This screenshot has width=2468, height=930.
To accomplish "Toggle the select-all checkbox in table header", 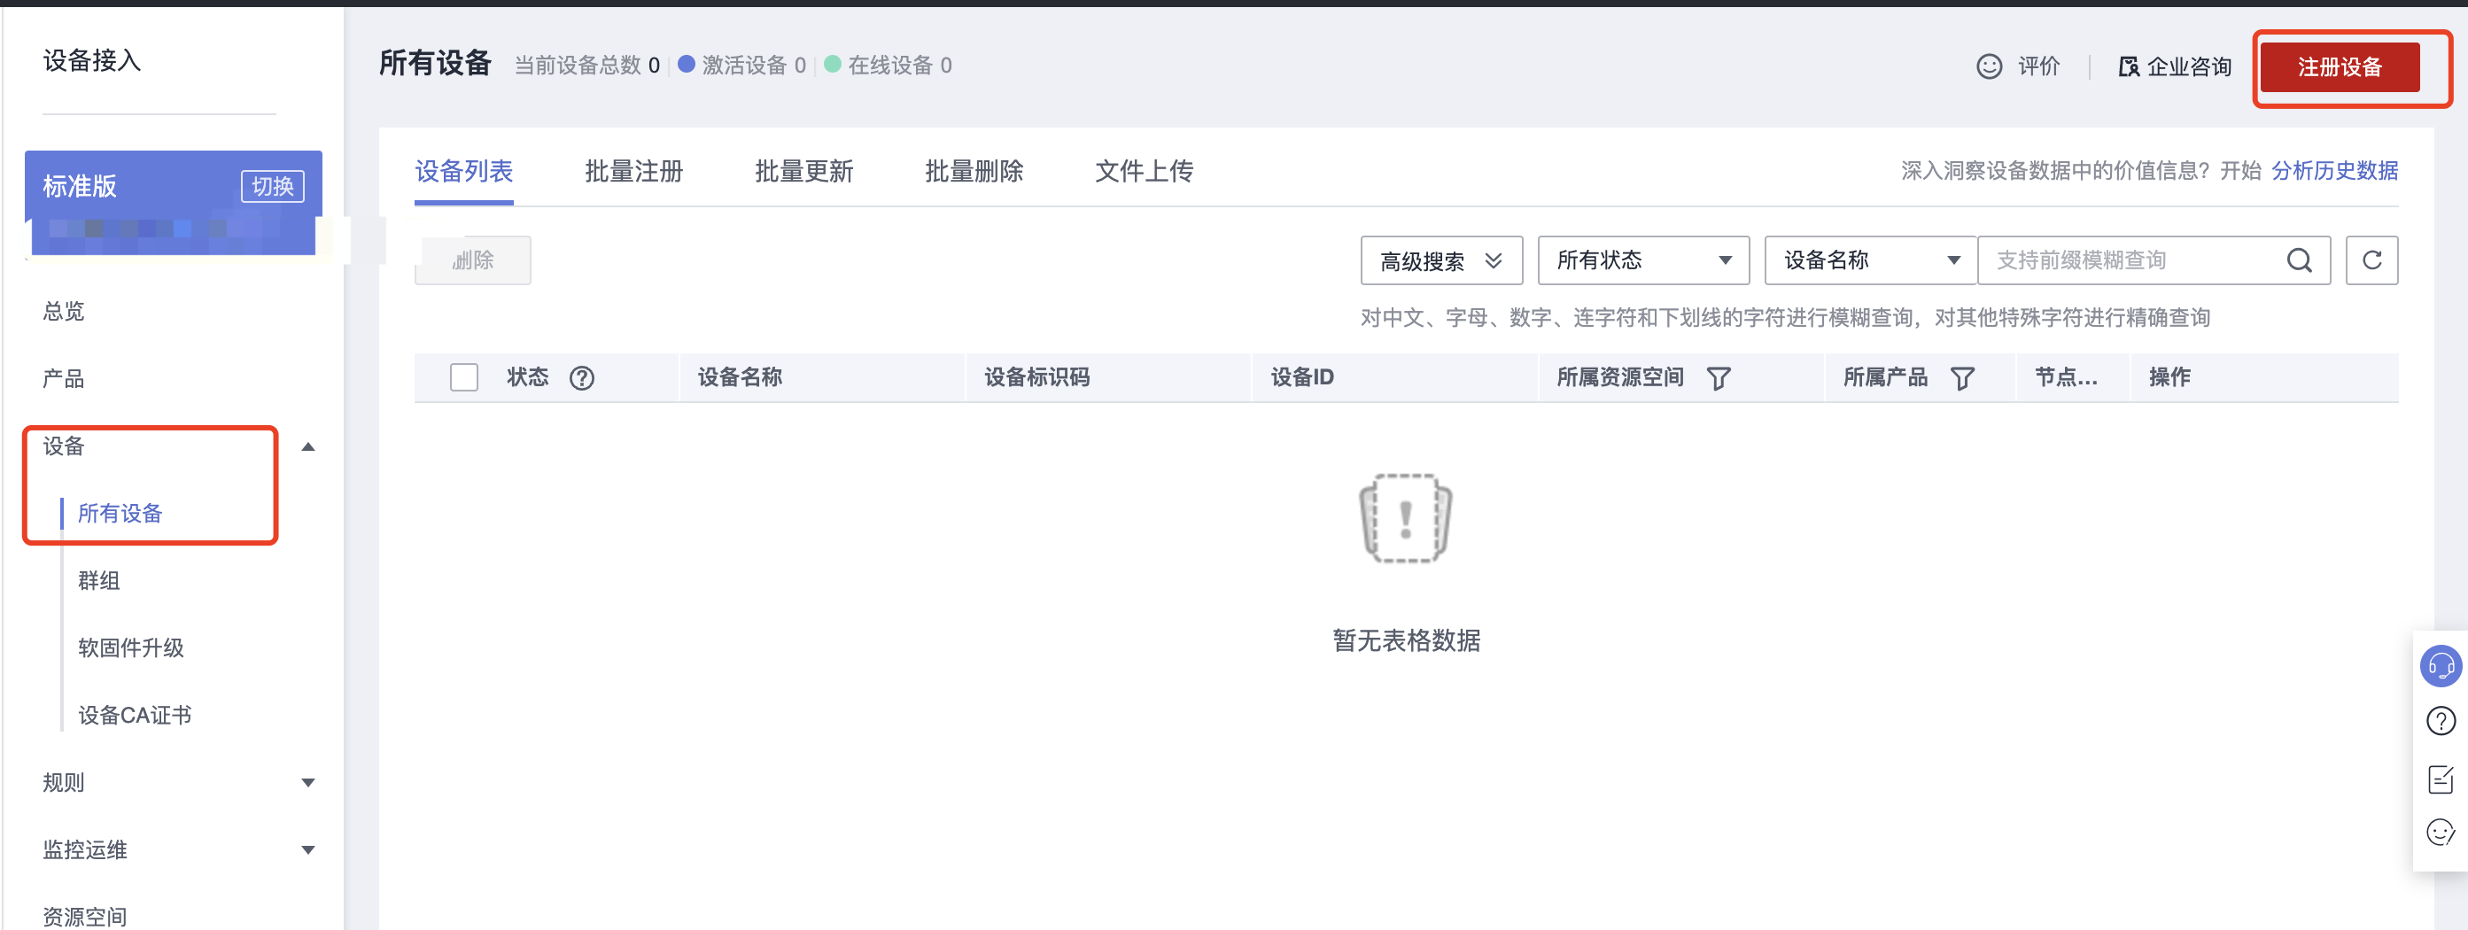I will click(x=463, y=377).
